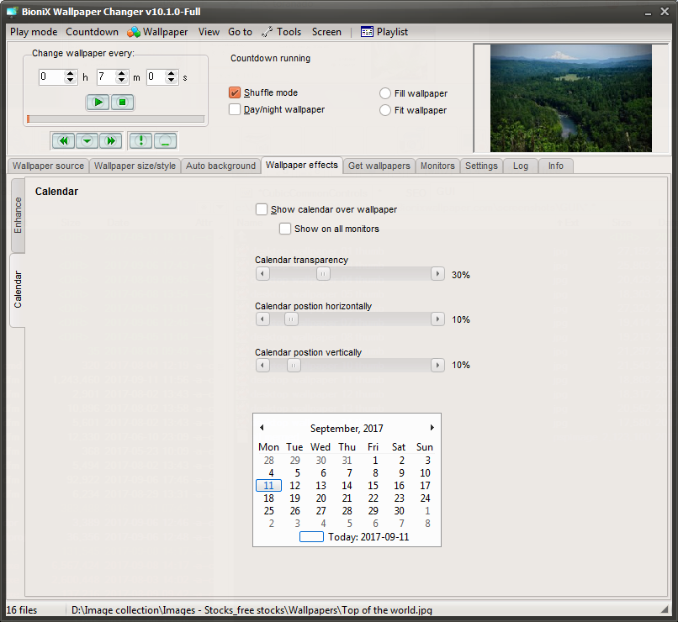Click the green exclamation mark button
678x622 pixels.
tap(140, 141)
